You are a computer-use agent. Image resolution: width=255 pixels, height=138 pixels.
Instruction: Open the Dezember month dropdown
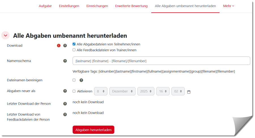[x=122, y=91]
